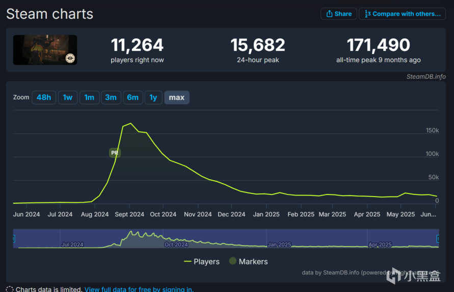The image size is (454, 292).
Task: Set zoom to 48h
Action: point(44,98)
